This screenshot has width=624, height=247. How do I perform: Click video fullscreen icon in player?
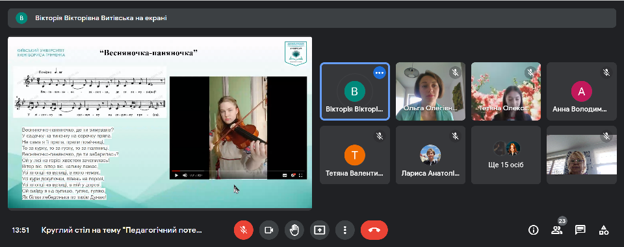pos(300,175)
